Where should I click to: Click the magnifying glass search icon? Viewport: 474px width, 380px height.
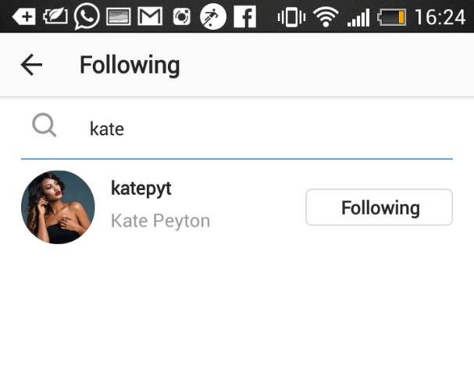[45, 126]
